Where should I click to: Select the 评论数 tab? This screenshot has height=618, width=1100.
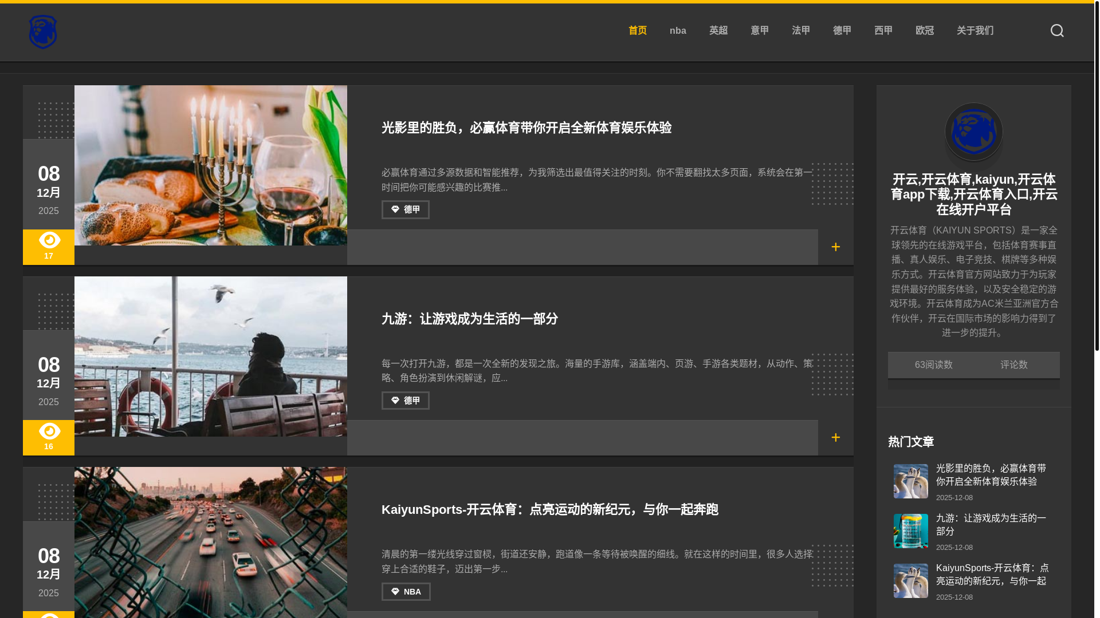[x=1014, y=365]
